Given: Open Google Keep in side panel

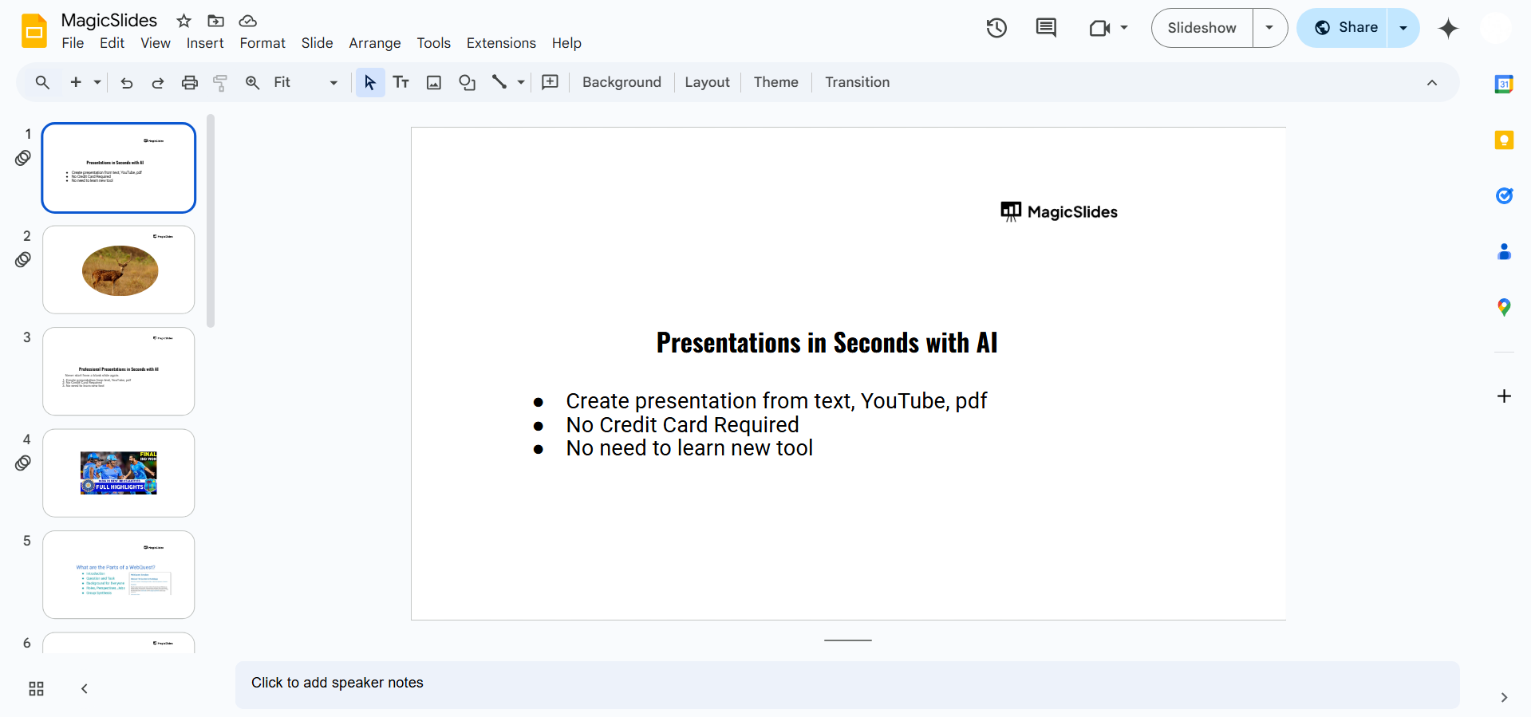Looking at the screenshot, I should [x=1503, y=140].
